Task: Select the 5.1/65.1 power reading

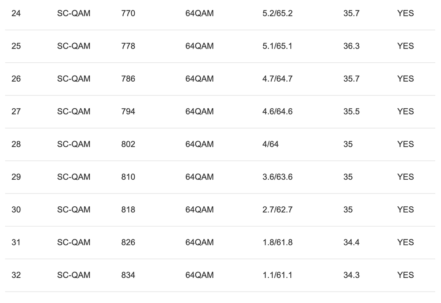Action: click(x=277, y=46)
